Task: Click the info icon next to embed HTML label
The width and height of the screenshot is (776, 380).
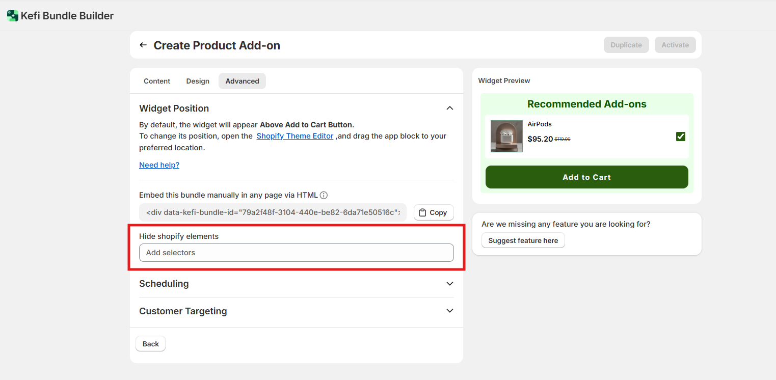Action: pos(324,195)
